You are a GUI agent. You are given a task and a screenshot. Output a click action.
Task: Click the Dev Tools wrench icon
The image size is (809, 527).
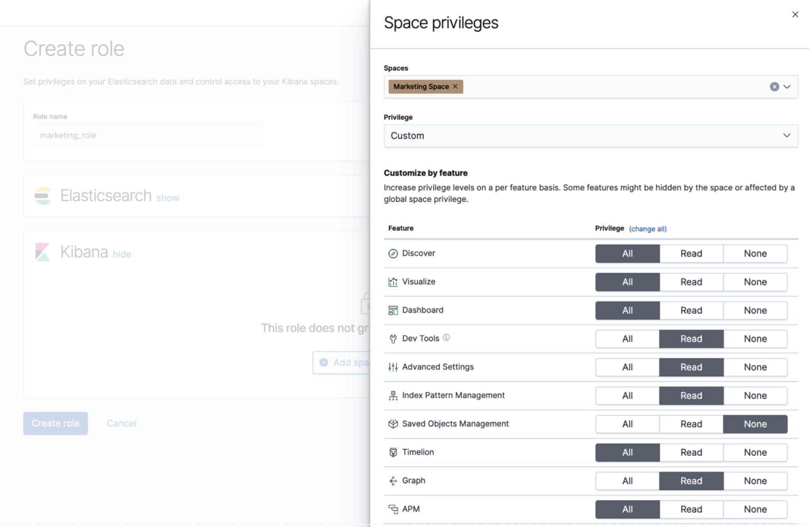point(393,338)
